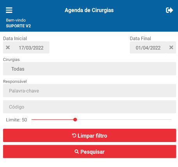This screenshot has width=178, height=167.
Task: Click the Pesquisar button label
Action: pos(93,152)
